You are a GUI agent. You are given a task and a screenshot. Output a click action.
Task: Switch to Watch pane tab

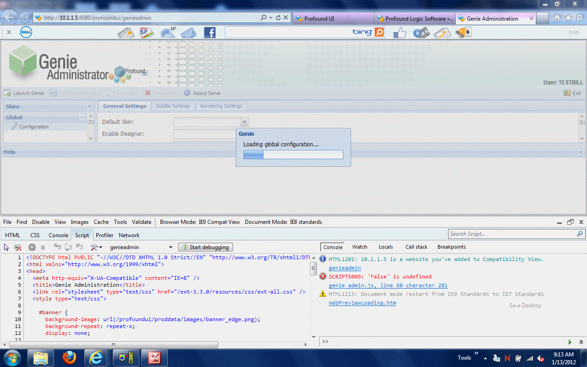pyautogui.click(x=360, y=247)
